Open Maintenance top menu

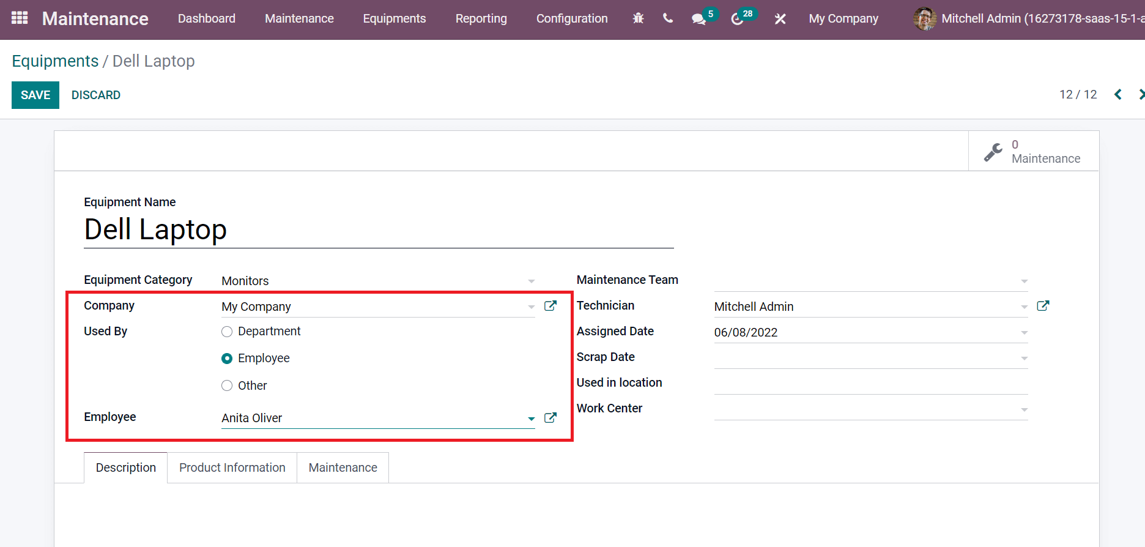tap(299, 19)
